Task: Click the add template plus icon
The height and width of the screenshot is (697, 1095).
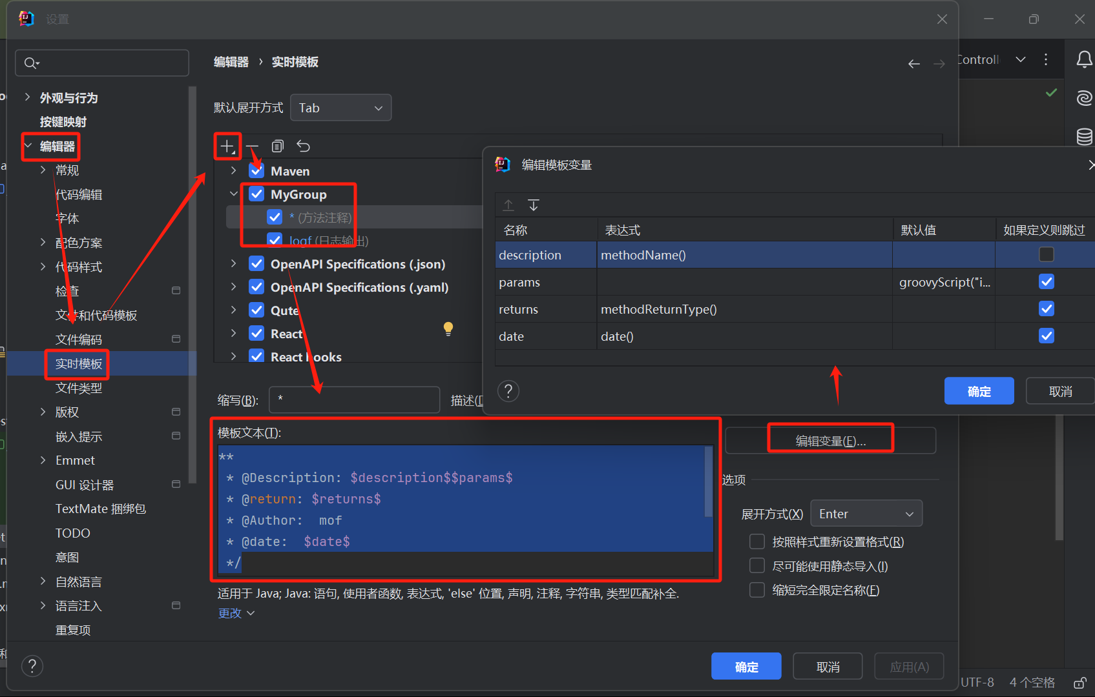Action: click(x=227, y=146)
